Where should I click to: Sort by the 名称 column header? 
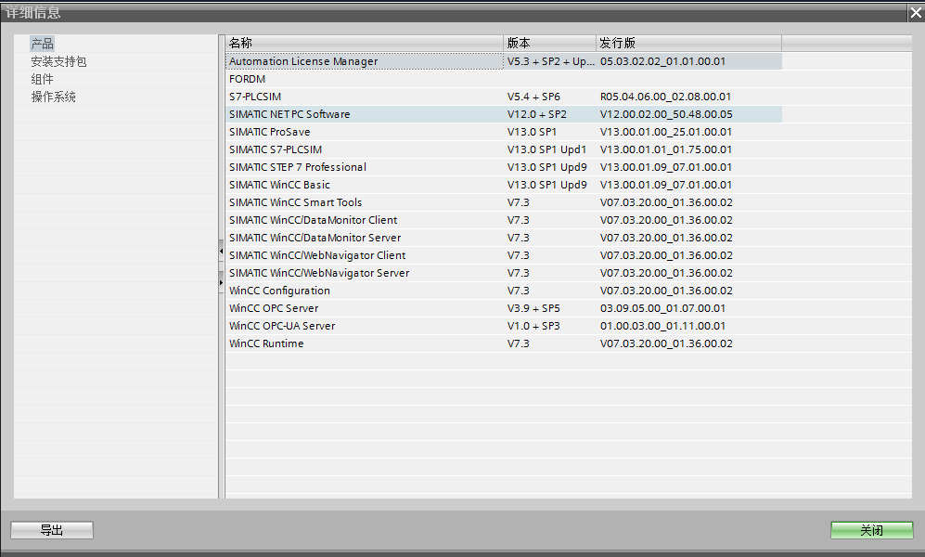click(364, 43)
